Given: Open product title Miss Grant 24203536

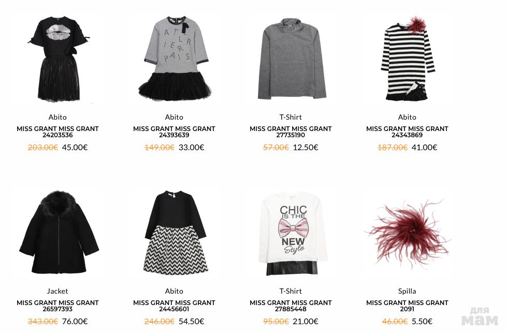Looking at the screenshot, I should (x=58, y=132).
